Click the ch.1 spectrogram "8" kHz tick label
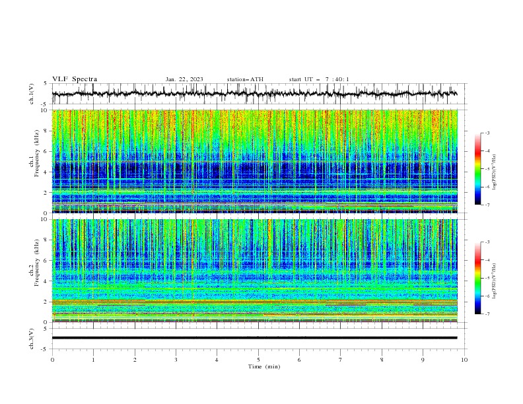Image resolution: width=523 pixels, height=404 pixels. [x=47, y=131]
